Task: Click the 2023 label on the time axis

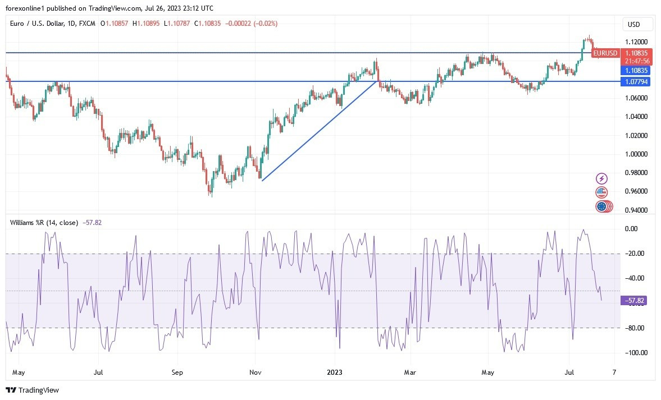Action: tap(335, 372)
